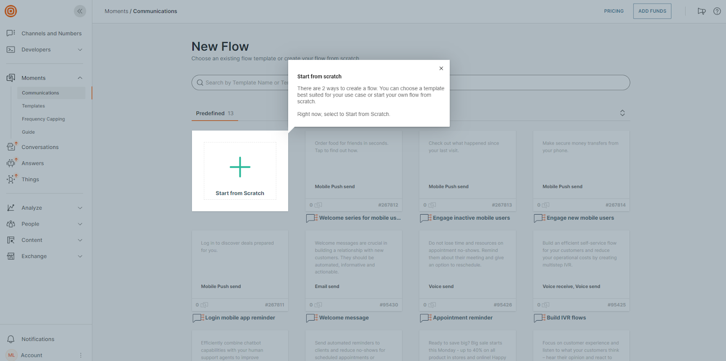Select the Predefined tab

click(215, 113)
